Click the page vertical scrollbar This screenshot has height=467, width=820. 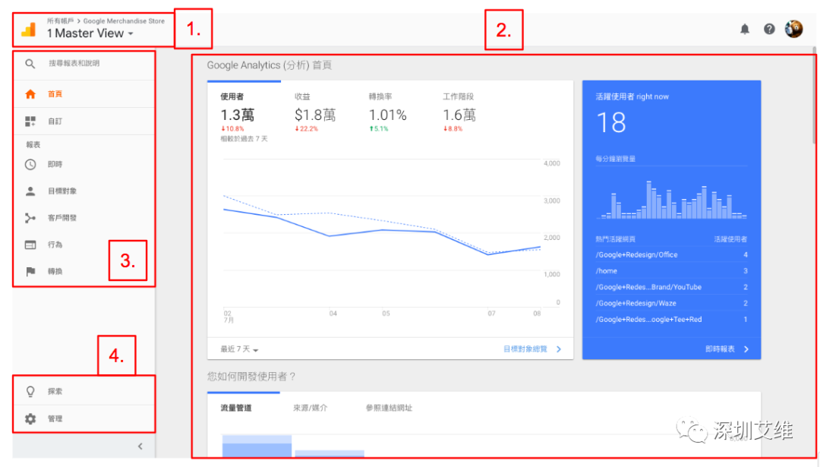814,96
